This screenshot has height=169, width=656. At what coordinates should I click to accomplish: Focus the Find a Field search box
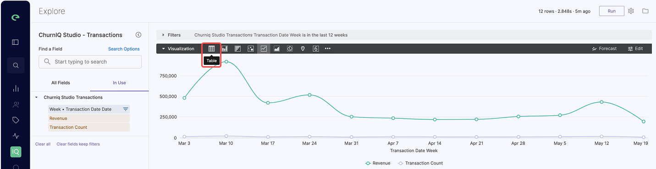click(90, 62)
